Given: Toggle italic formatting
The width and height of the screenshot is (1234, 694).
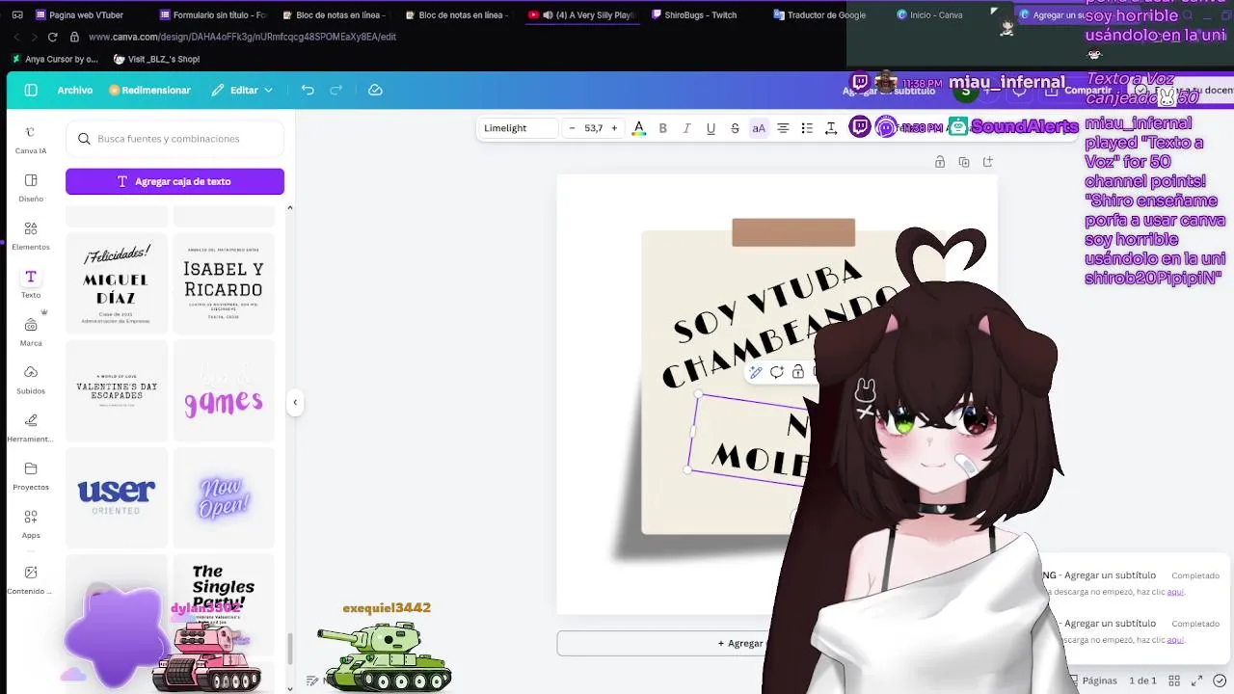Looking at the screenshot, I should 686,128.
